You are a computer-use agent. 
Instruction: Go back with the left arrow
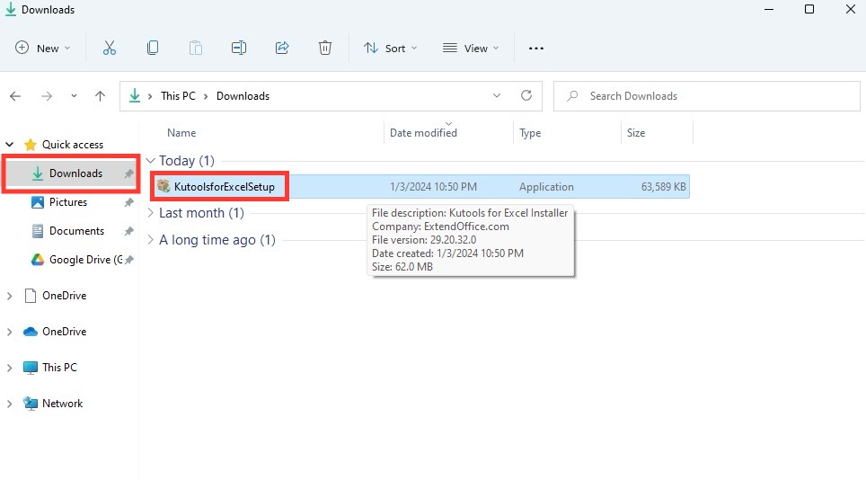tap(15, 96)
